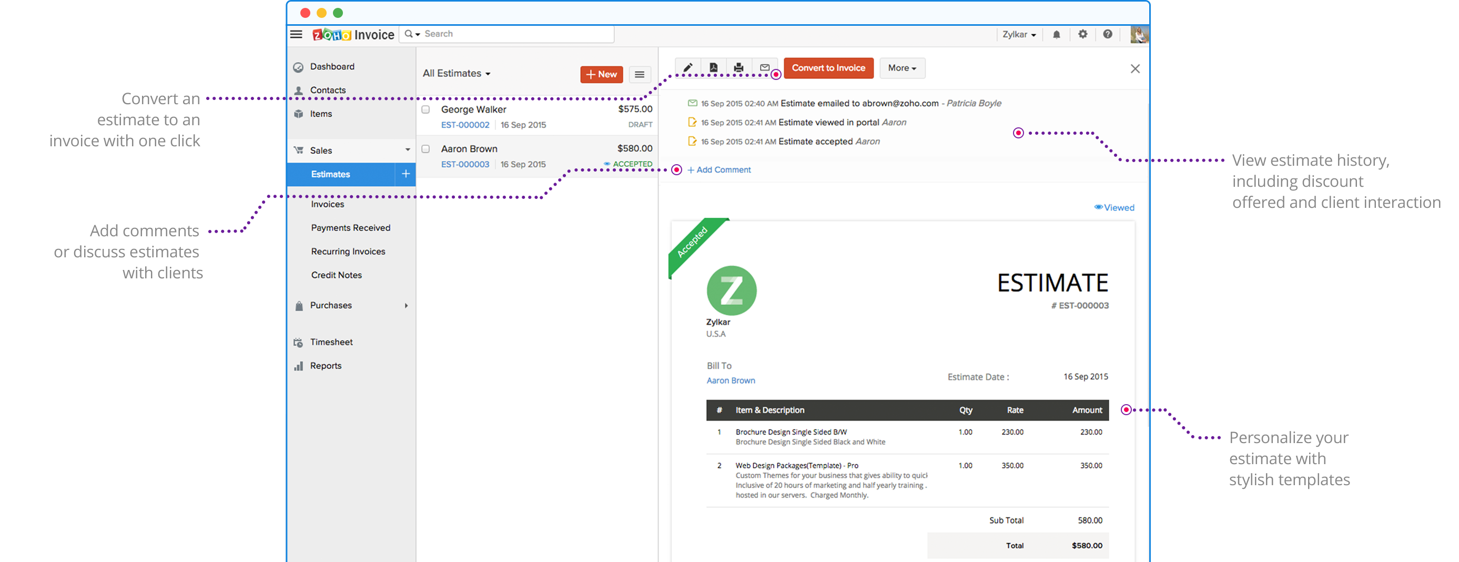This screenshot has height=562, width=1459.
Task: Open the All Estimates filter dropdown
Action: tap(457, 74)
